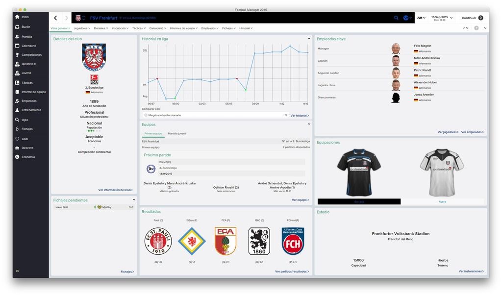Open the 'Ningún club seleccionado' comparison dropdown
502x296 pixels.
point(215,115)
